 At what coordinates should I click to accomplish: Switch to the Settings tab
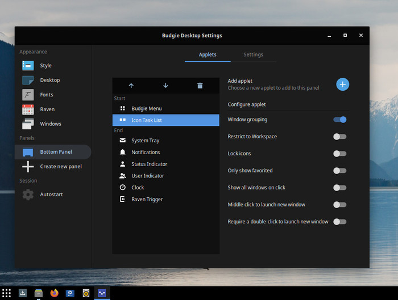click(253, 55)
